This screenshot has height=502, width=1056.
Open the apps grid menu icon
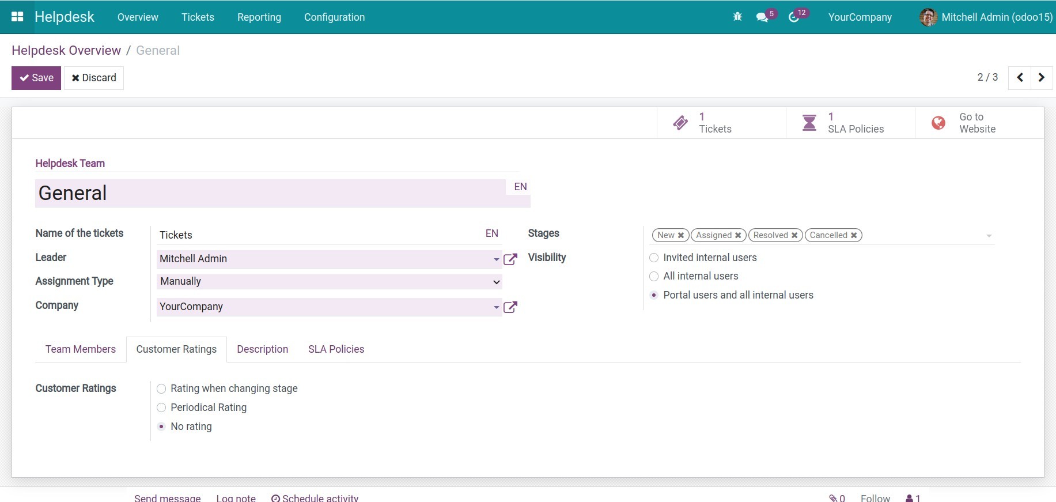17,17
